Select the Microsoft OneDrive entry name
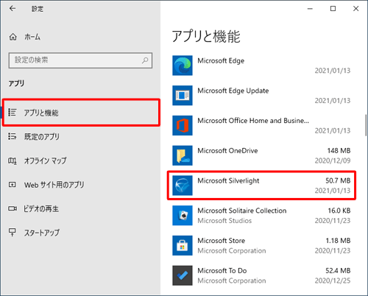 pos(227,151)
